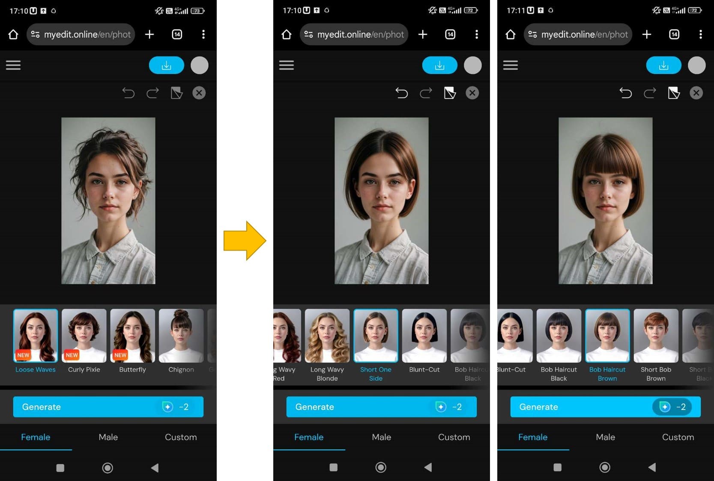Viewport: 714px width, 481px height.
Task: Select Bob Haircut Brown hairstyle thumbnail
Action: pyautogui.click(x=607, y=336)
